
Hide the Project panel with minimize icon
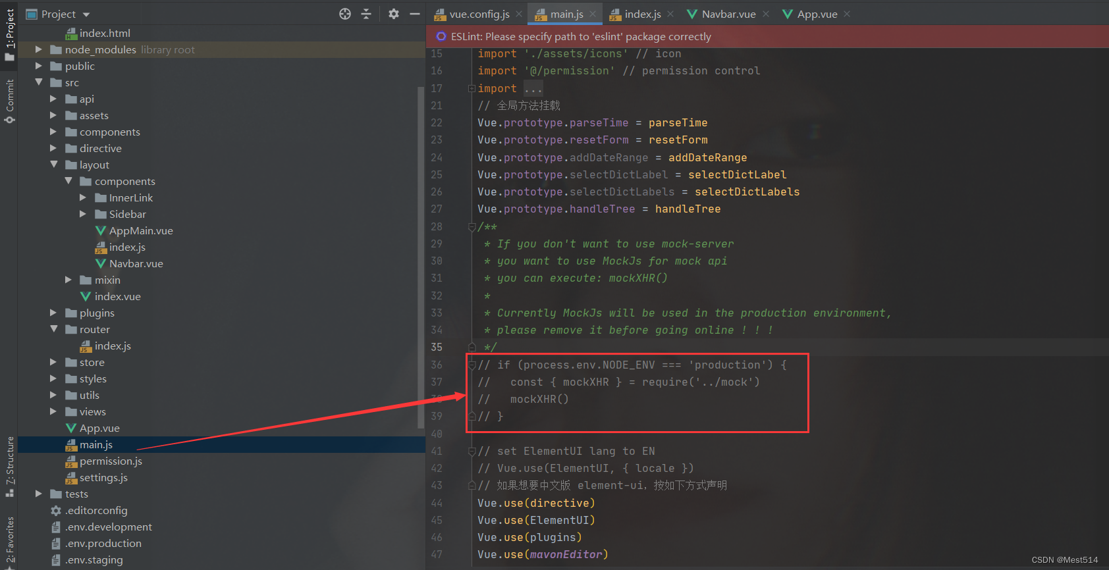pos(414,14)
